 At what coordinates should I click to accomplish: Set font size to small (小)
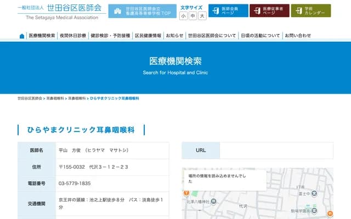click(x=183, y=16)
